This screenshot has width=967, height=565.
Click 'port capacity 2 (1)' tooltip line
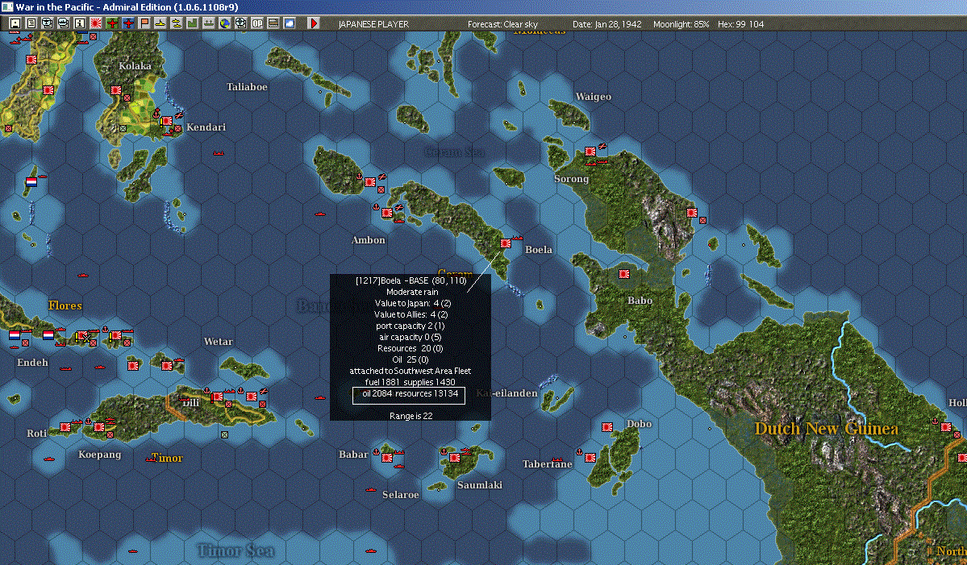[411, 326]
